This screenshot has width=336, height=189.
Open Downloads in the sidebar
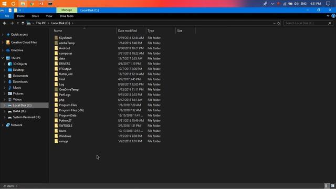pyautogui.click(x=20, y=82)
